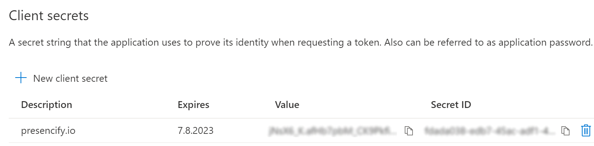Copy the client secret value to clipboard

[409, 131]
